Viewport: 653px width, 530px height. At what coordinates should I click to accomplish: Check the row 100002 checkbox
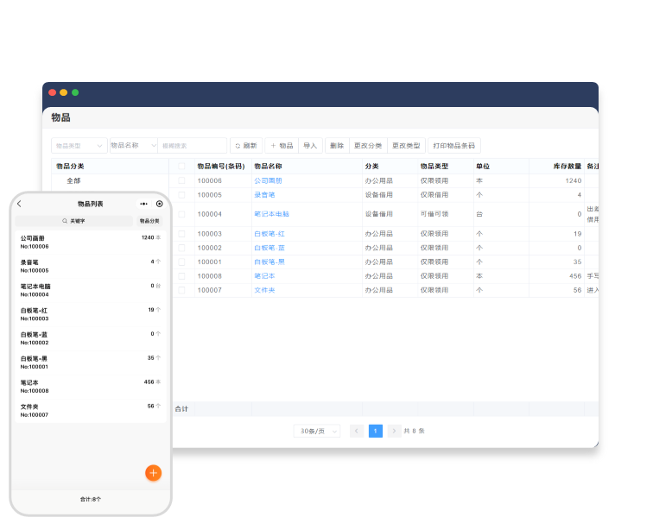point(181,248)
